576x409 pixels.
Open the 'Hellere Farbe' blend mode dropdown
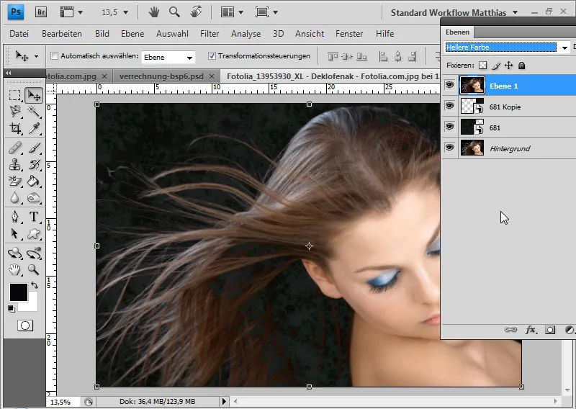564,48
